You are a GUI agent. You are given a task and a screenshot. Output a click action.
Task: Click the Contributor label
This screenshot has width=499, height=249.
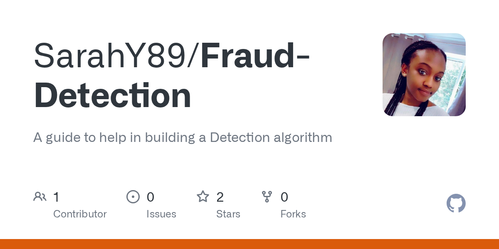80,214
